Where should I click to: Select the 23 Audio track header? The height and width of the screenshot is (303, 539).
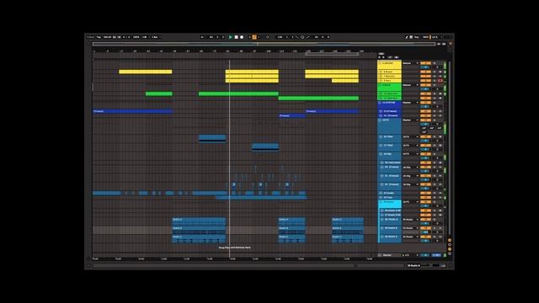pyautogui.click(x=389, y=193)
